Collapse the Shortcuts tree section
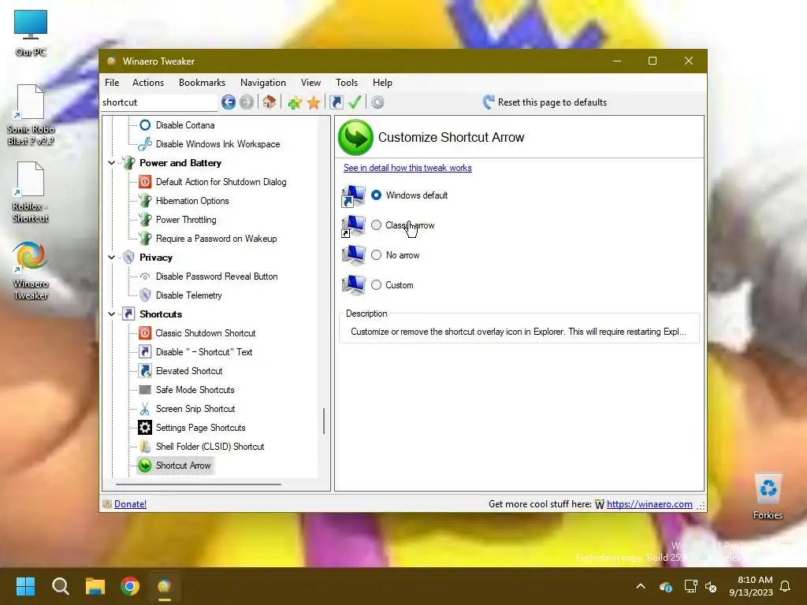The height and width of the screenshot is (605, 807). tap(112, 314)
